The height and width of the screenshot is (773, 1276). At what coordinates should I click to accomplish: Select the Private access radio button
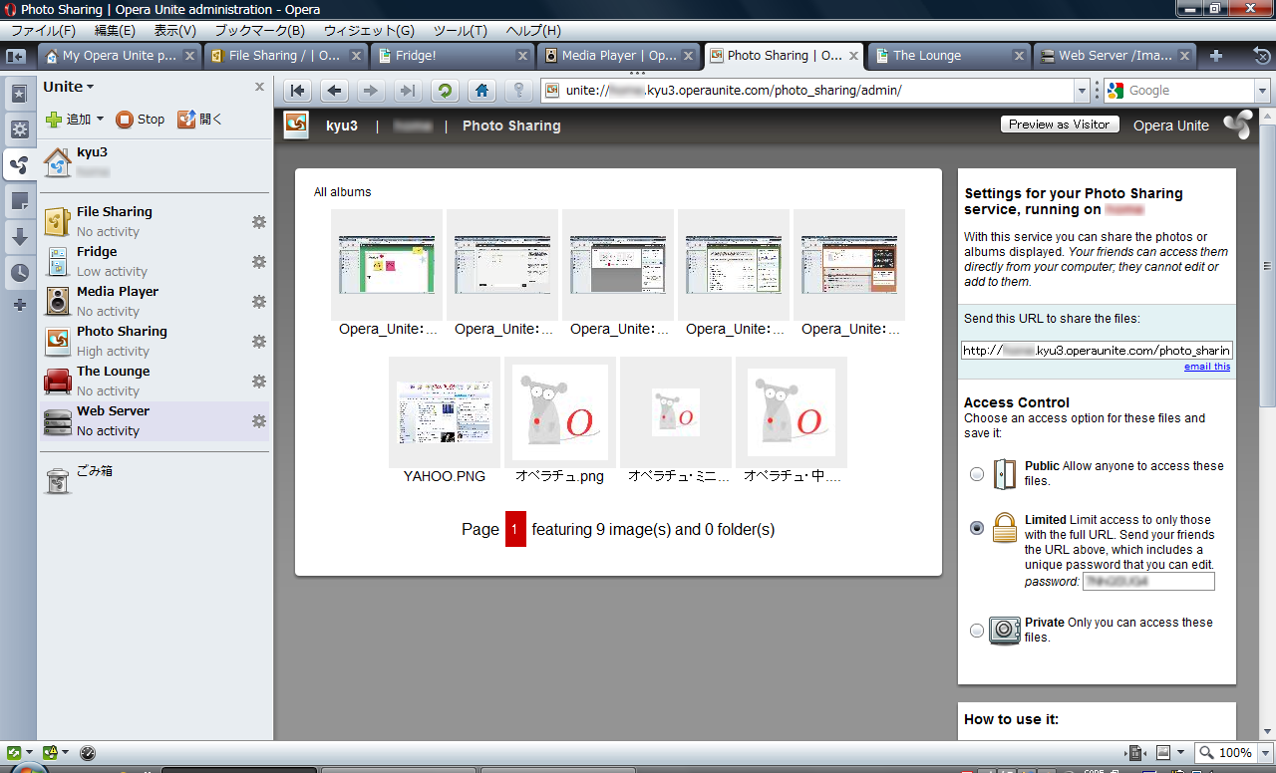click(977, 631)
